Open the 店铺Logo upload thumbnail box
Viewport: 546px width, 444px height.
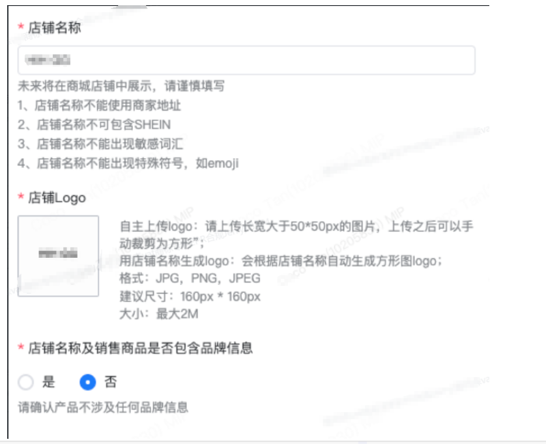[58, 256]
